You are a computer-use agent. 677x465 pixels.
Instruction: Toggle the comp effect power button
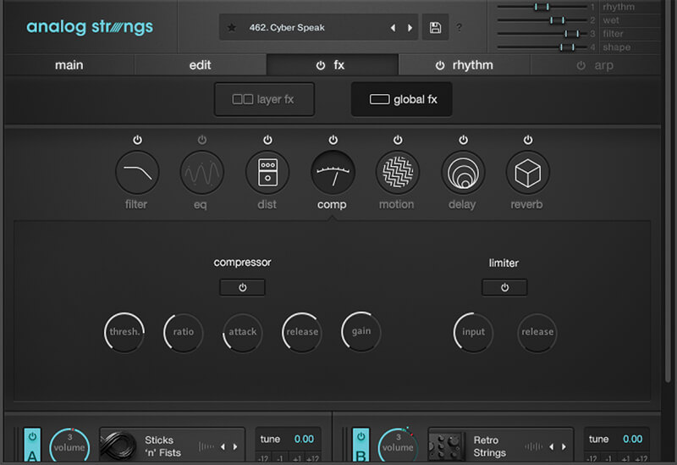pyautogui.click(x=333, y=140)
